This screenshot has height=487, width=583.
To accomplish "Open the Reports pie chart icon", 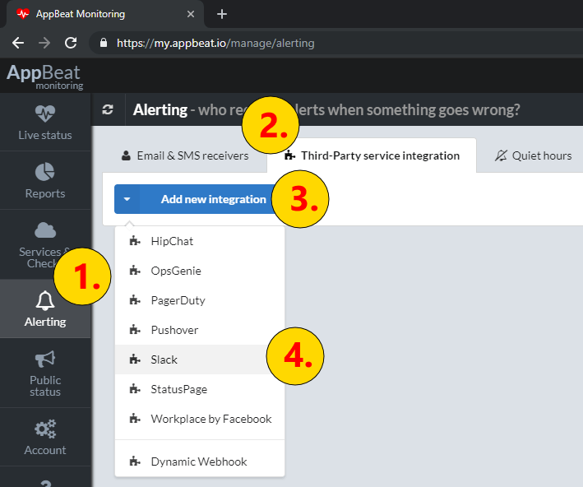I will pos(45,171).
